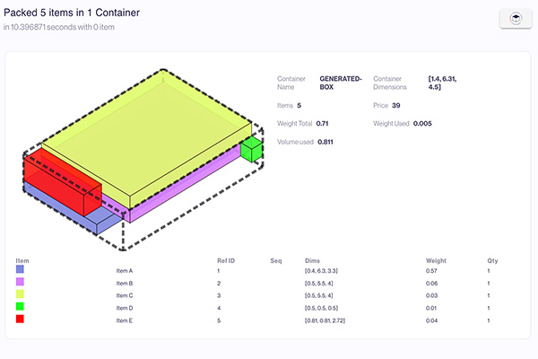This screenshot has width=538, height=359.
Task: Click the green Item D color swatch
Action: pyautogui.click(x=20, y=306)
